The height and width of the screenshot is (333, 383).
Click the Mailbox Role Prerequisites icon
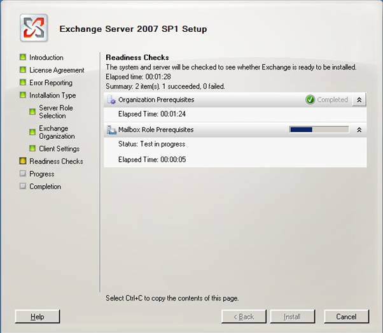click(x=111, y=130)
